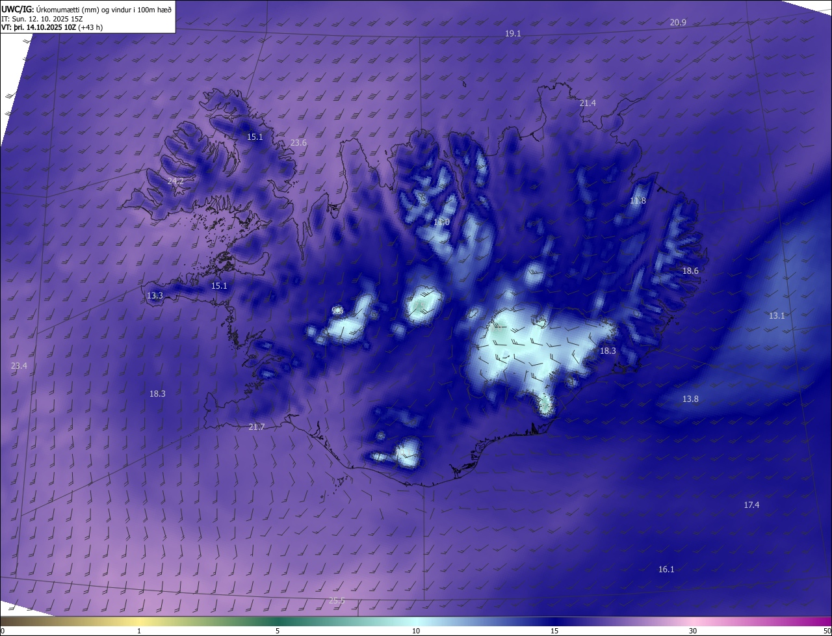Image resolution: width=832 pixels, height=636 pixels.
Task: Pick the 15.1 label beside 23.6
Action: pyautogui.click(x=255, y=137)
